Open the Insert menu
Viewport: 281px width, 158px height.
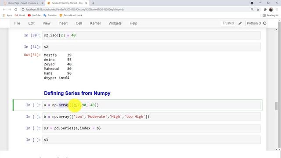click(x=63, y=23)
